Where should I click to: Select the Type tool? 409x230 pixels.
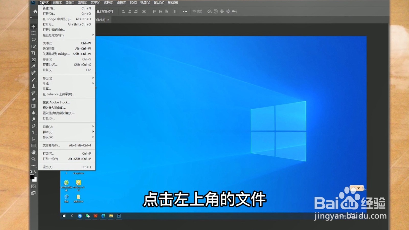tap(33, 133)
